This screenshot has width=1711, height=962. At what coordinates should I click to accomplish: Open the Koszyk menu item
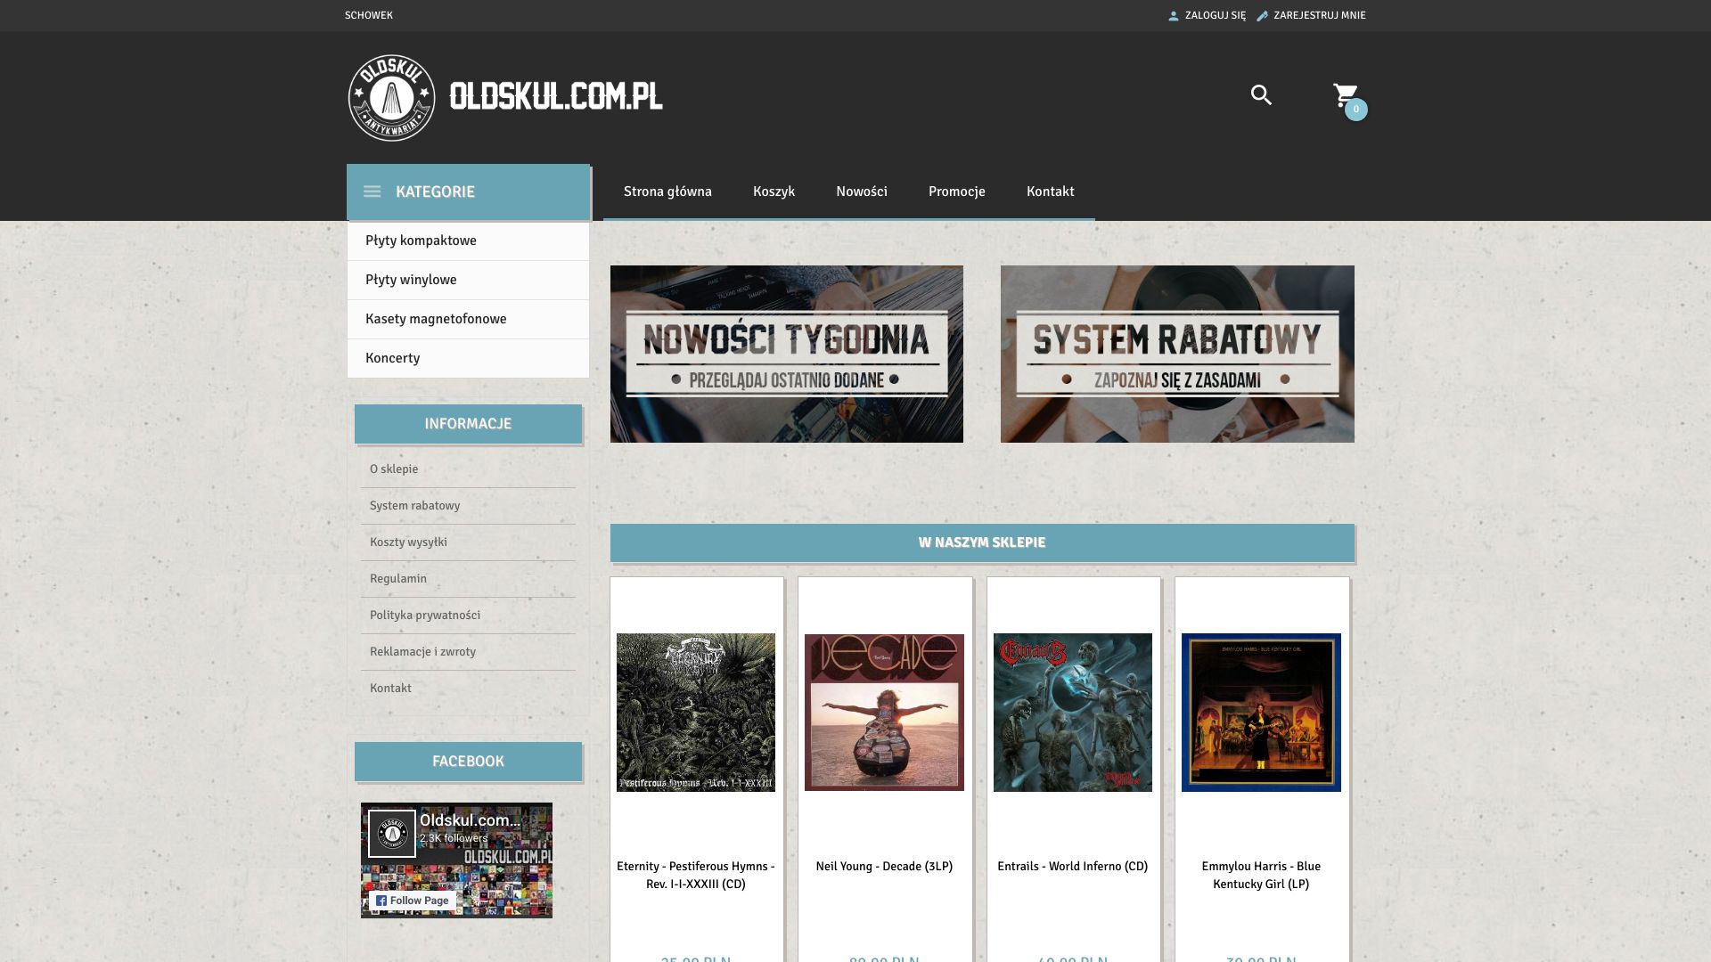pos(774,192)
